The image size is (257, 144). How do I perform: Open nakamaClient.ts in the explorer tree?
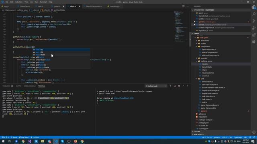point(208,73)
